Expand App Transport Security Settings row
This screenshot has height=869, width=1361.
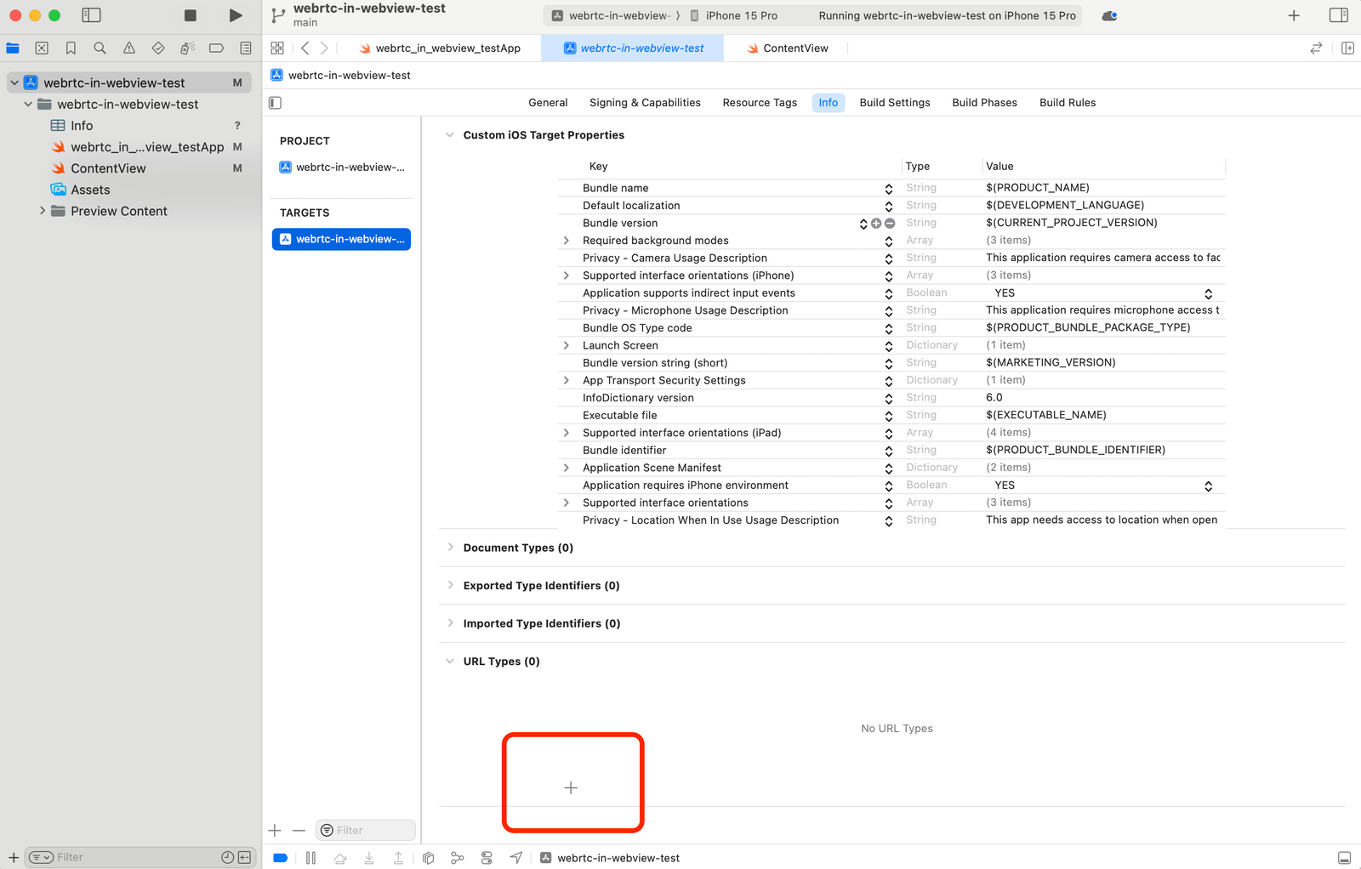tap(567, 380)
